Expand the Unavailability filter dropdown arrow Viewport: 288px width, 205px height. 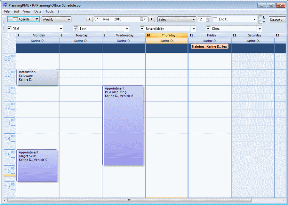pyautogui.click(x=194, y=29)
